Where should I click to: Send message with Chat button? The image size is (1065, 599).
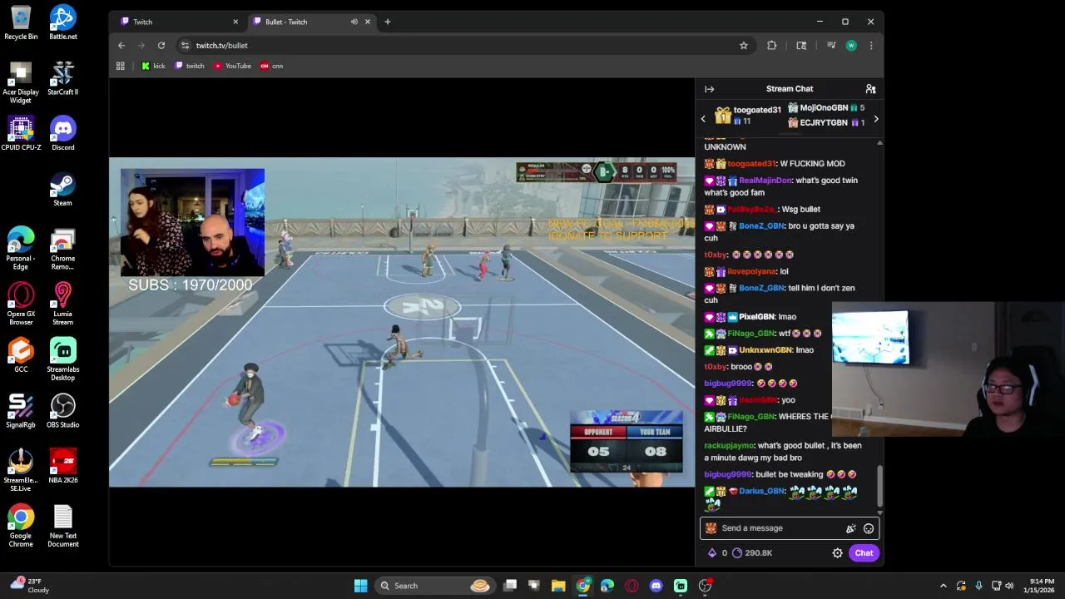tap(864, 553)
